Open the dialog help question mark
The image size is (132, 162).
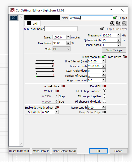tap(111, 10)
